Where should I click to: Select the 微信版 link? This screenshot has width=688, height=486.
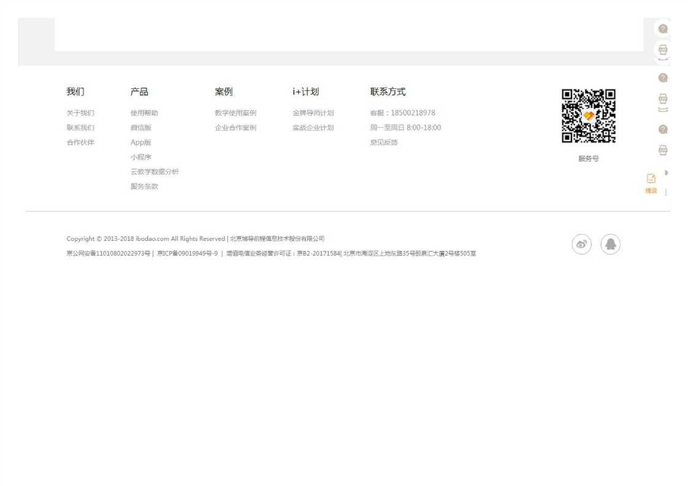point(140,128)
